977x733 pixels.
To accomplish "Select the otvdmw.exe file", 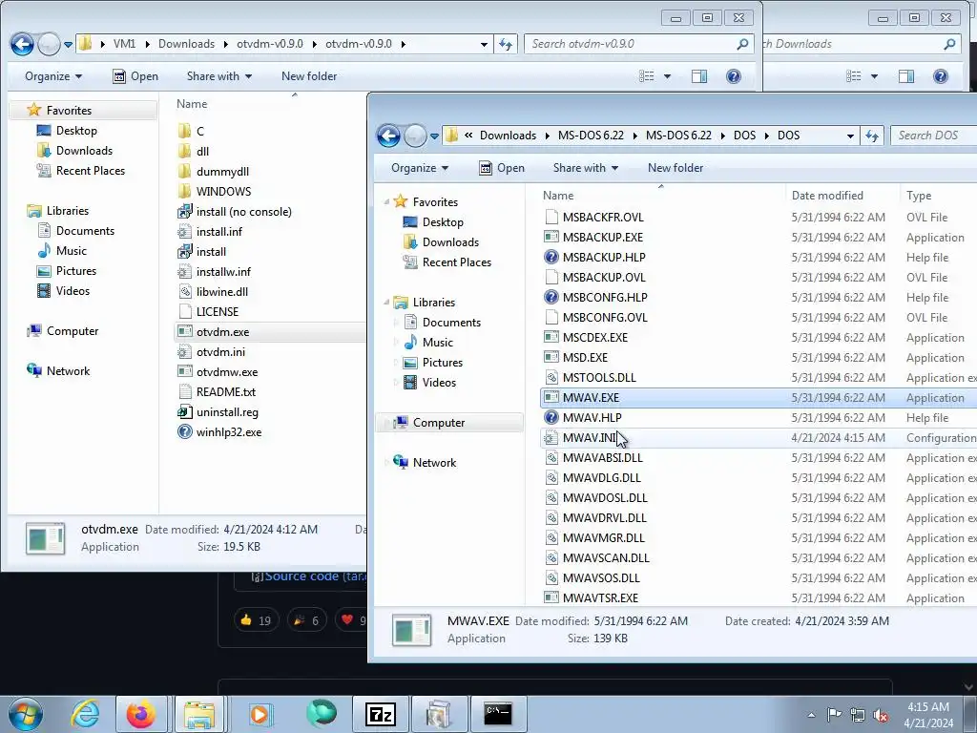I will tap(227, 372).
